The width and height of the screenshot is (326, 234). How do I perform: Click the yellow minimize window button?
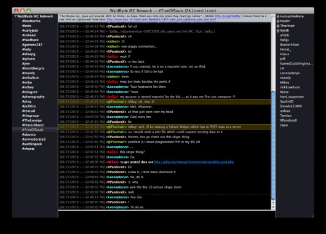click(23, 10)
